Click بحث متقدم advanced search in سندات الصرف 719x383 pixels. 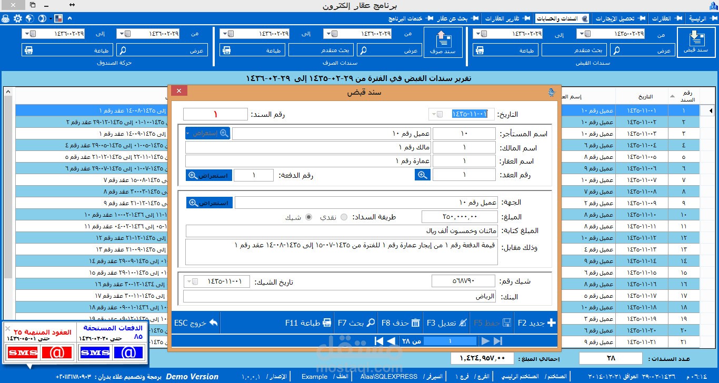pyautogui.click(x=321, y=50)
